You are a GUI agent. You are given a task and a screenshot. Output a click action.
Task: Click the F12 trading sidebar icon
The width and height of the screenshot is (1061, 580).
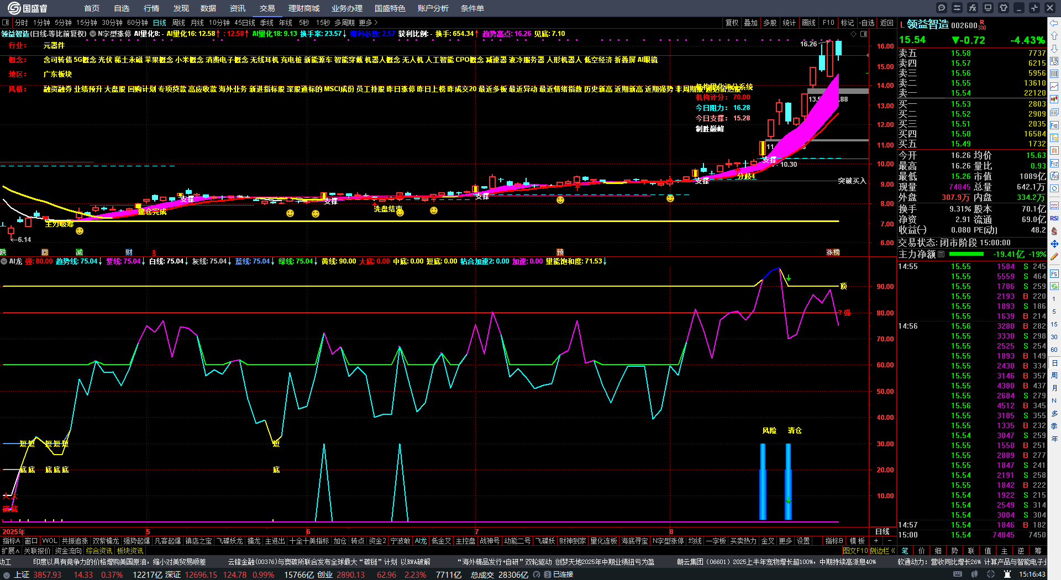pos(1054,164)
